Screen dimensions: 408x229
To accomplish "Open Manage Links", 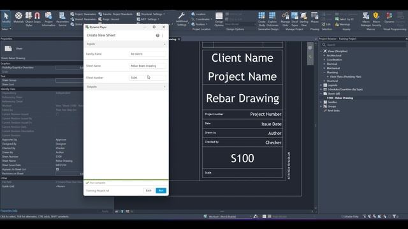I will [x=286, y=18].
